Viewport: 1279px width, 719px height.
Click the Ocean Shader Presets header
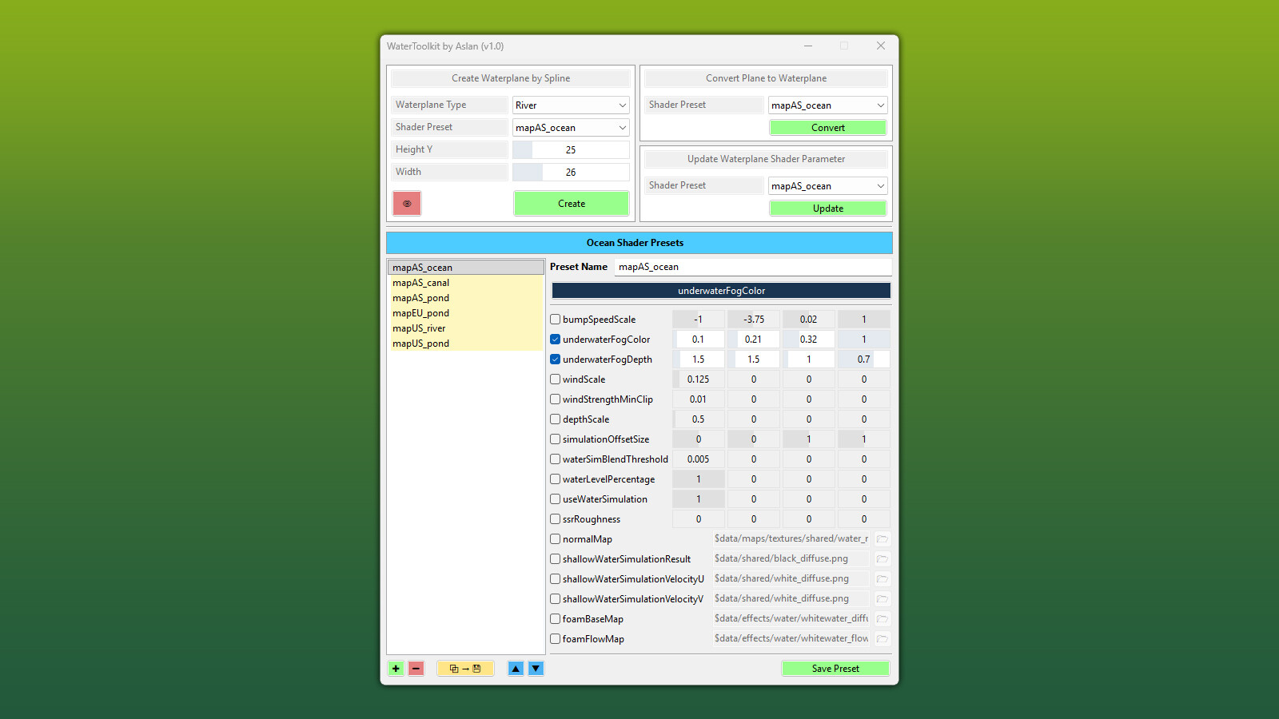coord(636,243)
